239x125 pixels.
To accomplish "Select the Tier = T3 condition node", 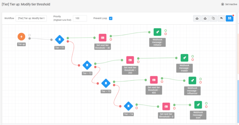I will pos(106,83).
